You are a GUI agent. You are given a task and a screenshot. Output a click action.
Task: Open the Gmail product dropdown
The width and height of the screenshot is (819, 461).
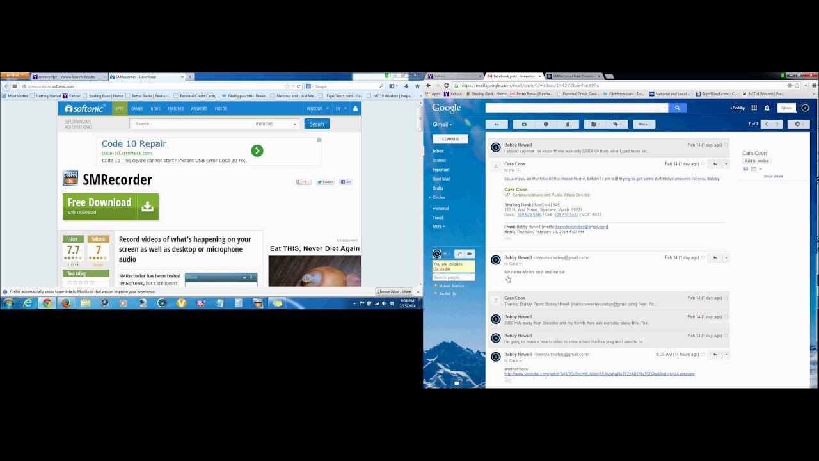tap(442, 124)
